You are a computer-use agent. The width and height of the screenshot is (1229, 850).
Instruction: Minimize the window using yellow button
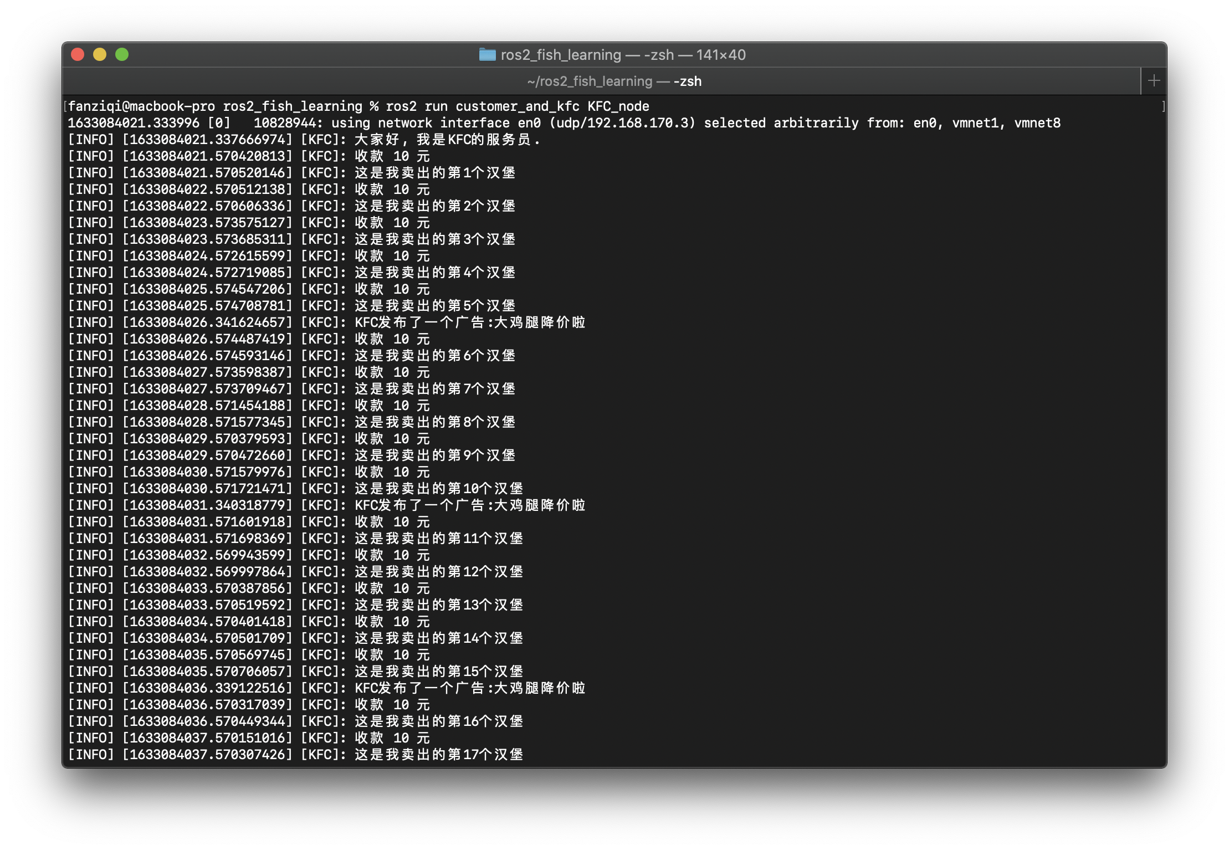(x=100, y=54)
